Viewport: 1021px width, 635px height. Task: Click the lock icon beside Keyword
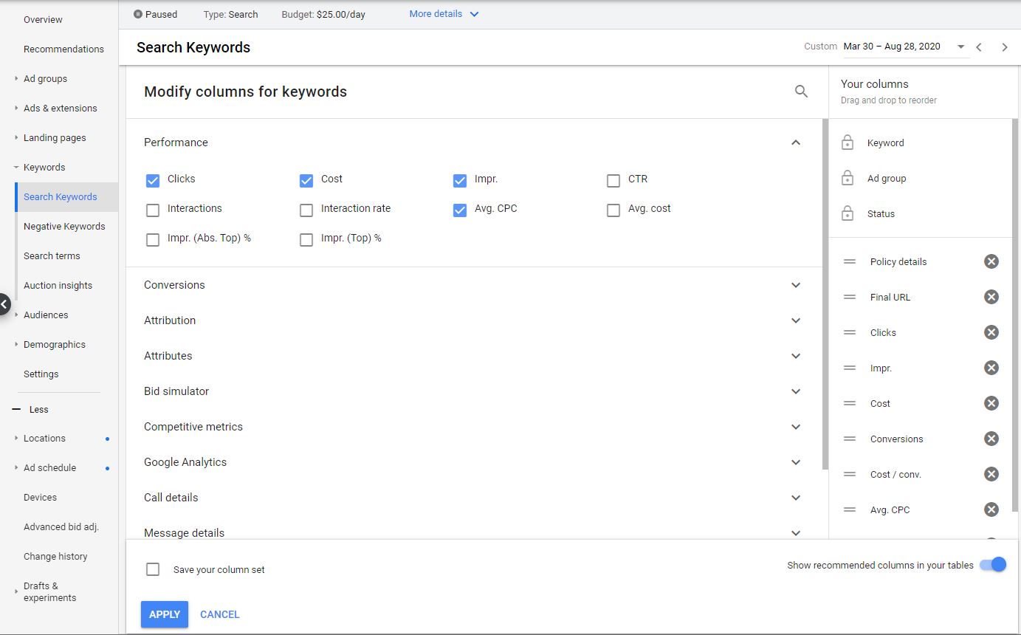coord(848,143)
